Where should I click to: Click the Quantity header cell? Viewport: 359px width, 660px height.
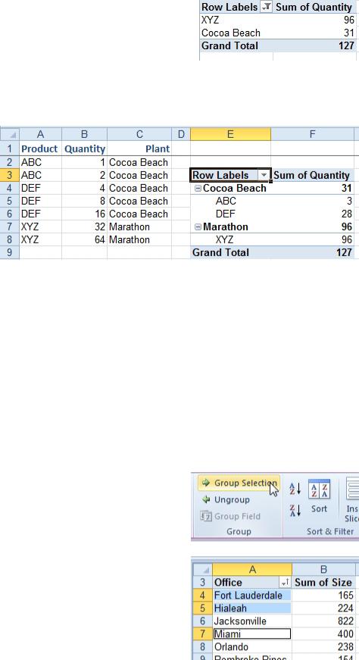pos(84,149)
